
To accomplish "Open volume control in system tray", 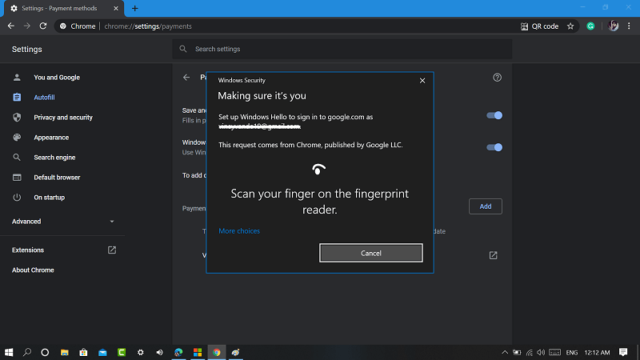I will (x=542, y=352).
